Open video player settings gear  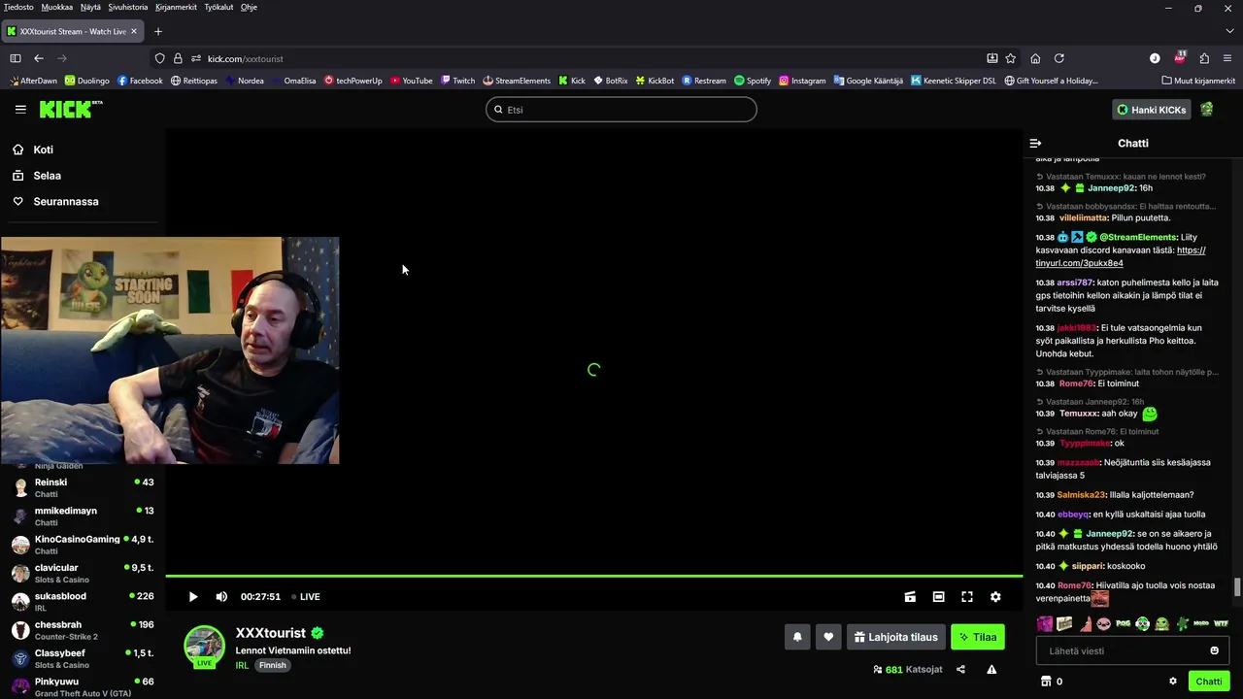click(995, 597)
